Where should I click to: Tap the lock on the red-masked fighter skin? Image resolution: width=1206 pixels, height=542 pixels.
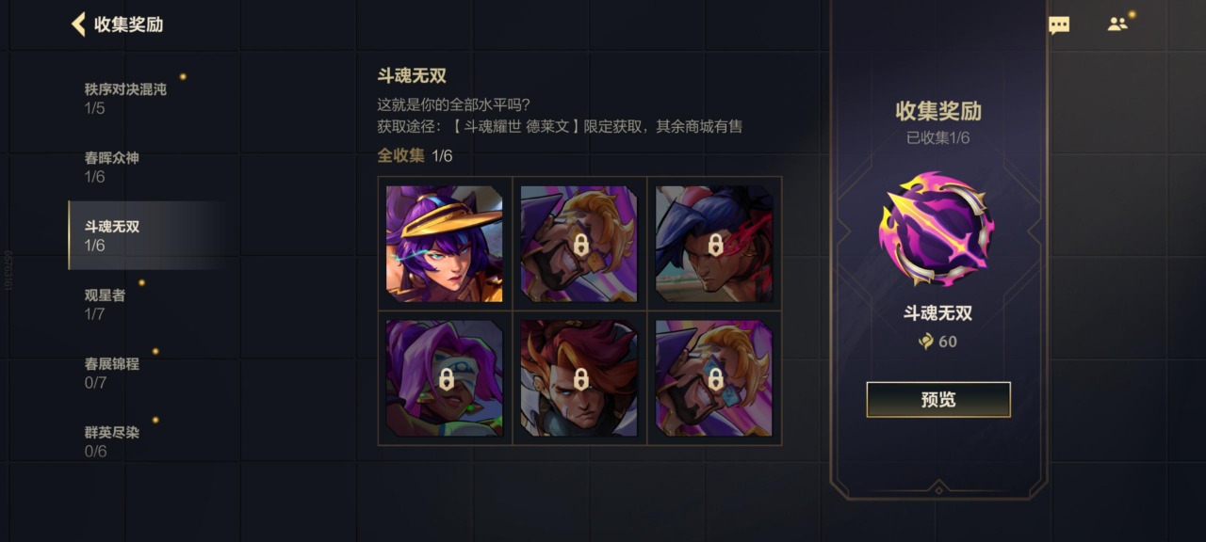pos(715,245)
